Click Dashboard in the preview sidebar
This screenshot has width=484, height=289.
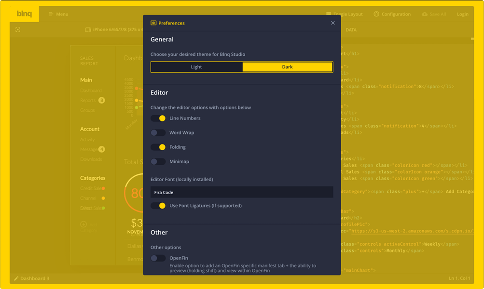tap(91, 91)
